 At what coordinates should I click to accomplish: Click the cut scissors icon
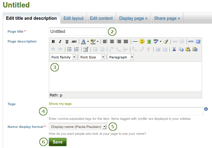tap(174, 49)
